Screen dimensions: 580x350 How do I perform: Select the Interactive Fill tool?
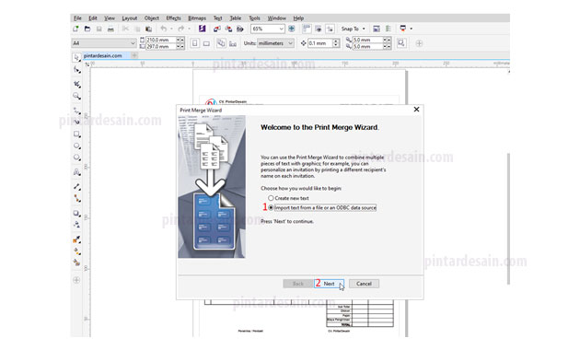pos(76,251)
